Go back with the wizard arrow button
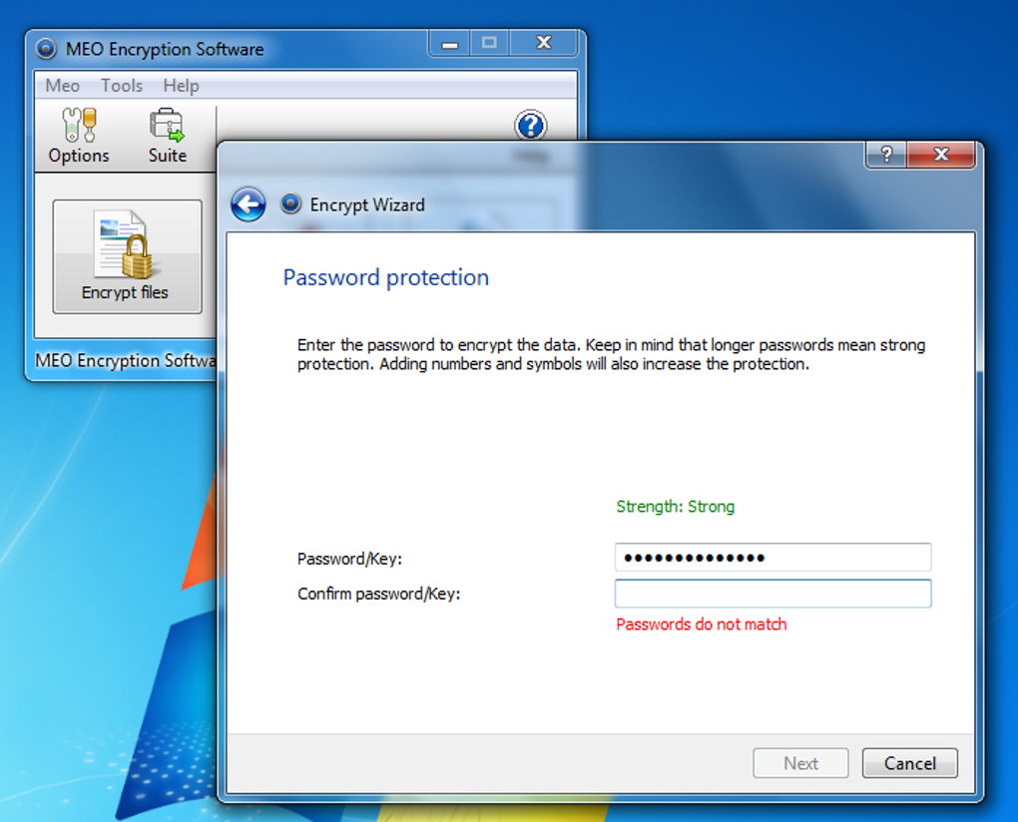Screen dimensions: 1018x822 [x=248, y=205]
